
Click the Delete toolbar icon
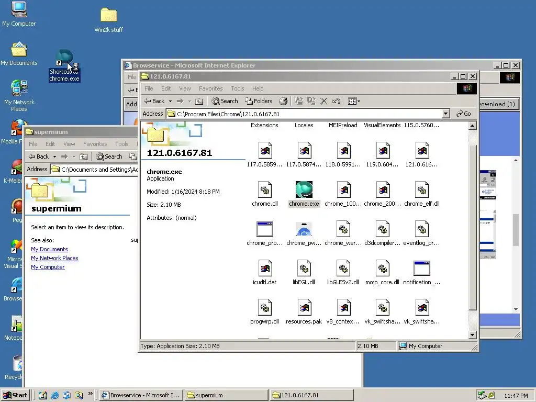point(323,101)
